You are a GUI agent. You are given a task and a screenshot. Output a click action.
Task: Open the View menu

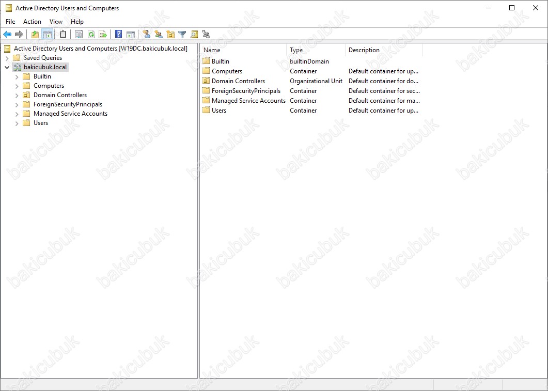(56, 22)
